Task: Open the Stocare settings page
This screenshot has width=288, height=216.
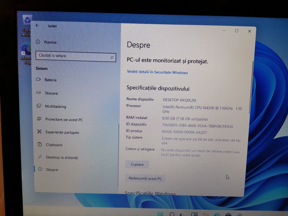Action: [52, 93]
